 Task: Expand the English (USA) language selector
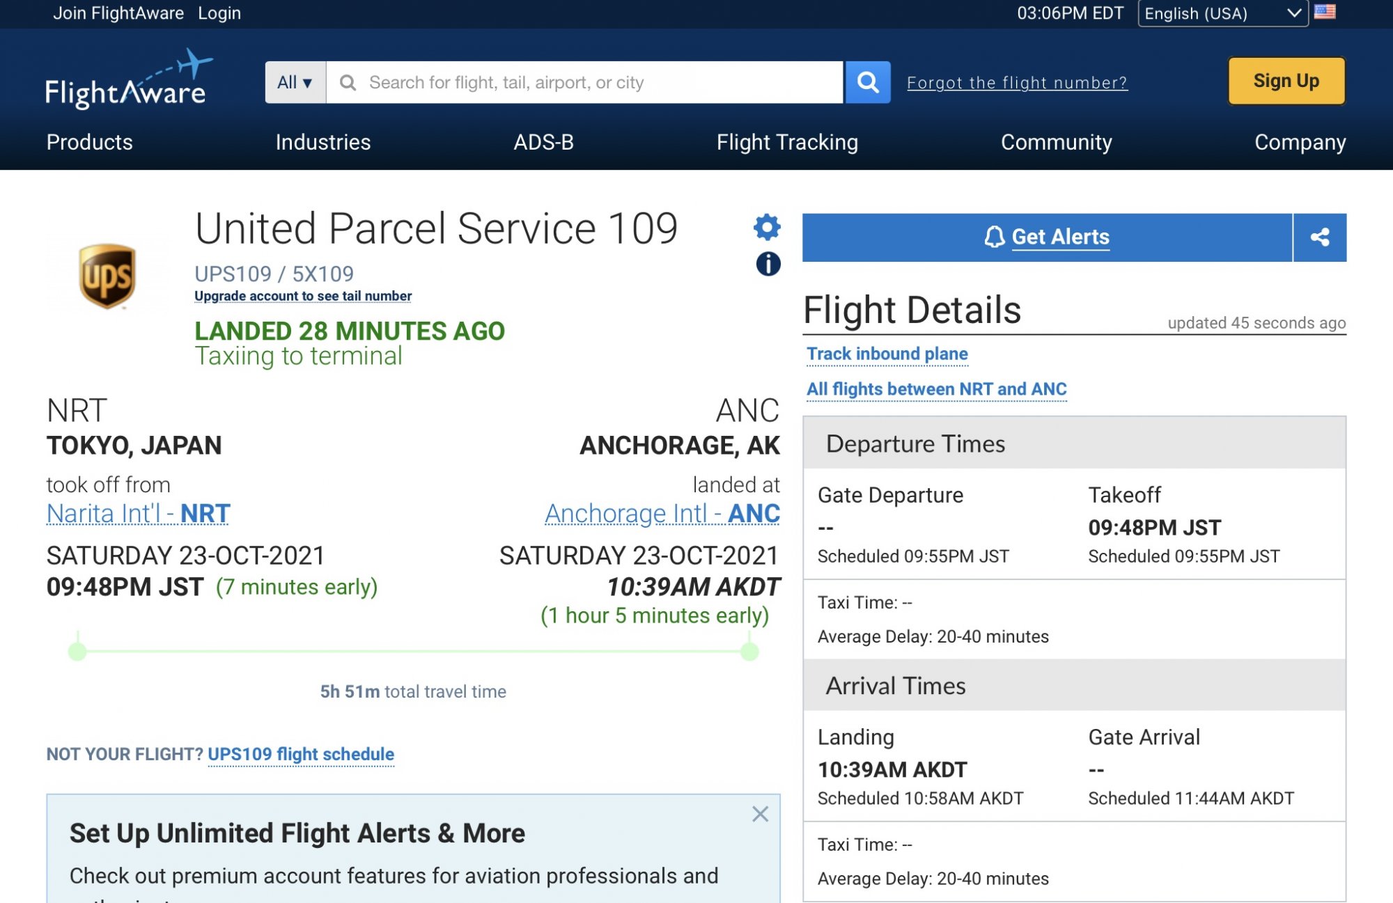pyautogui.click(x=1222, y=13)
